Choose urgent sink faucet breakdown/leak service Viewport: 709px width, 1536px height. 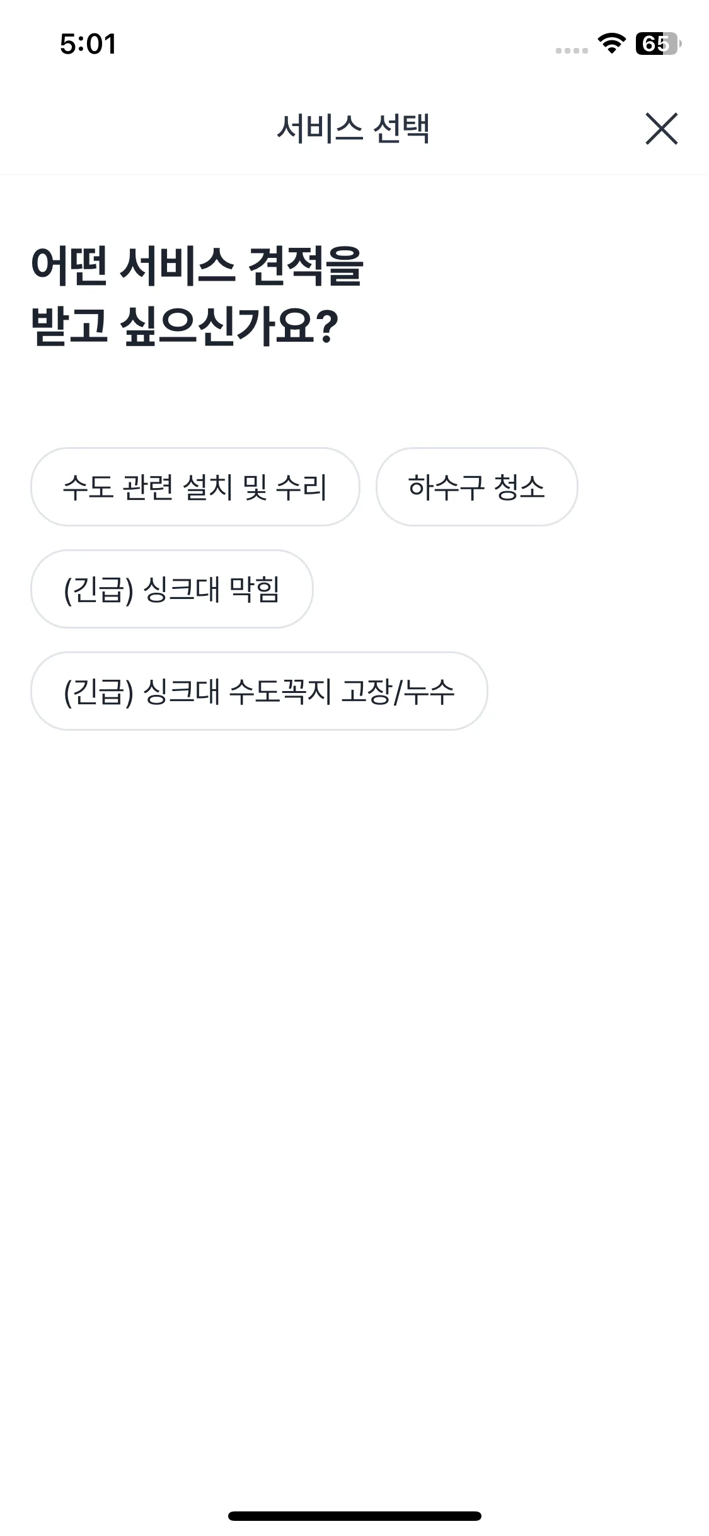pyautogui.click(x=259, y=691)
